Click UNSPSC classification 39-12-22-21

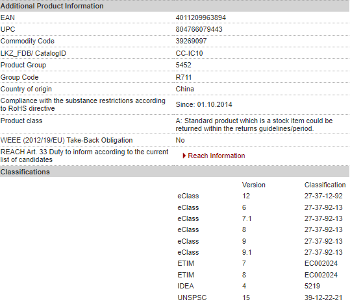pyautogui.click(x=323, y=298)
